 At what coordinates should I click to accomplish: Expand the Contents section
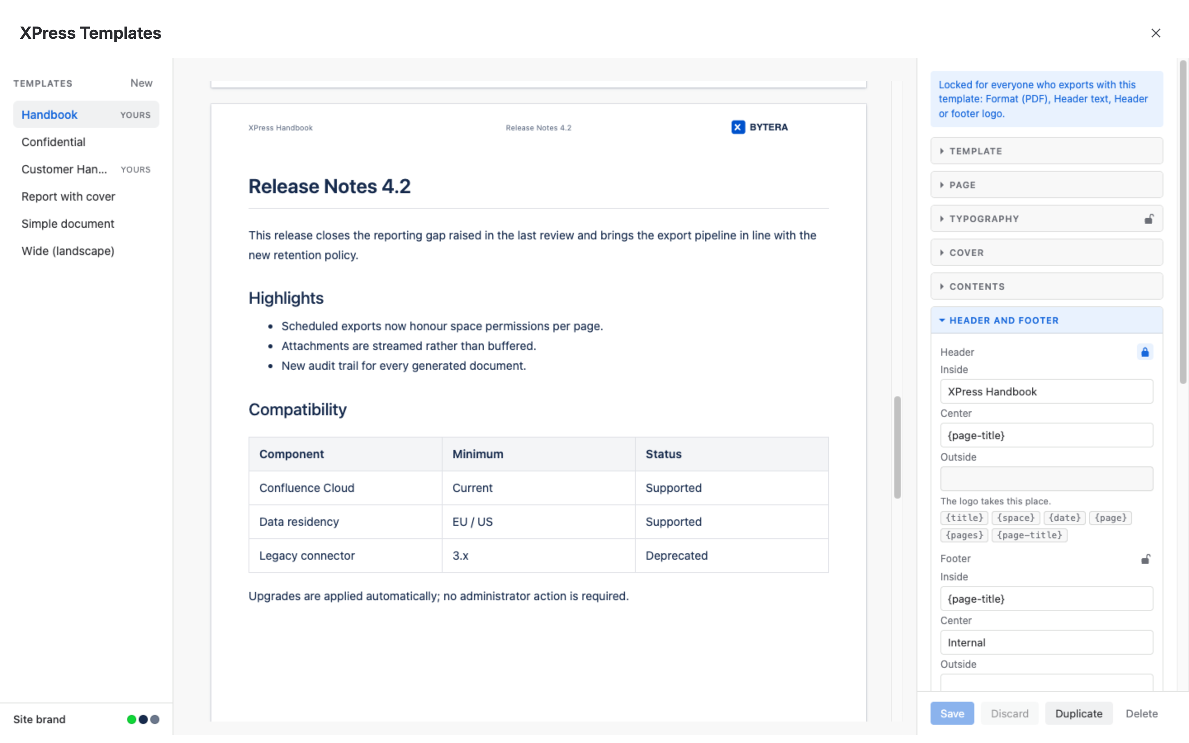coord(1047,286)
